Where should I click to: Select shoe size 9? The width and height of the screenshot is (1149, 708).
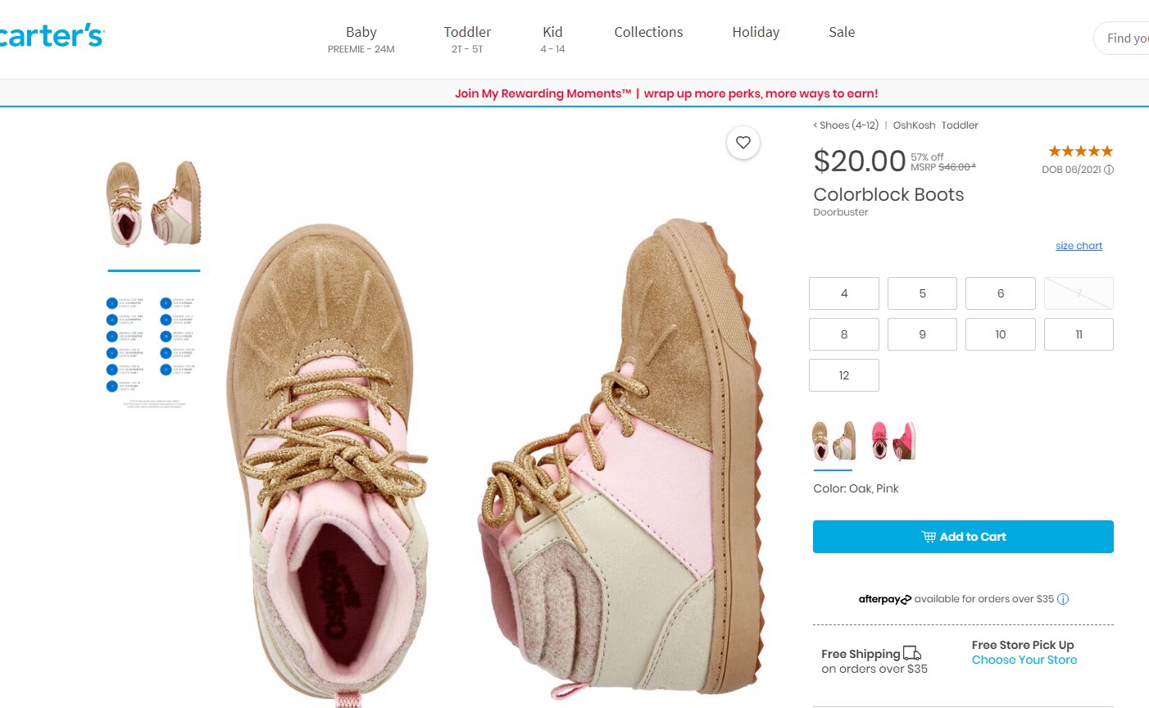click(x=922, y=334)
